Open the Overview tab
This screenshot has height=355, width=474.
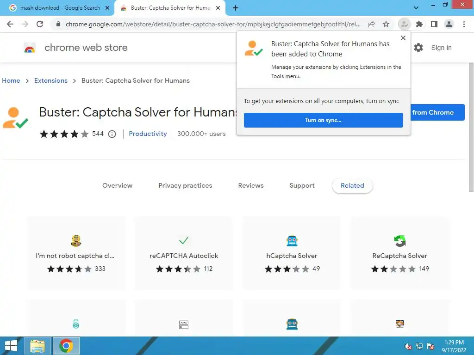click(x=117, y=186)
